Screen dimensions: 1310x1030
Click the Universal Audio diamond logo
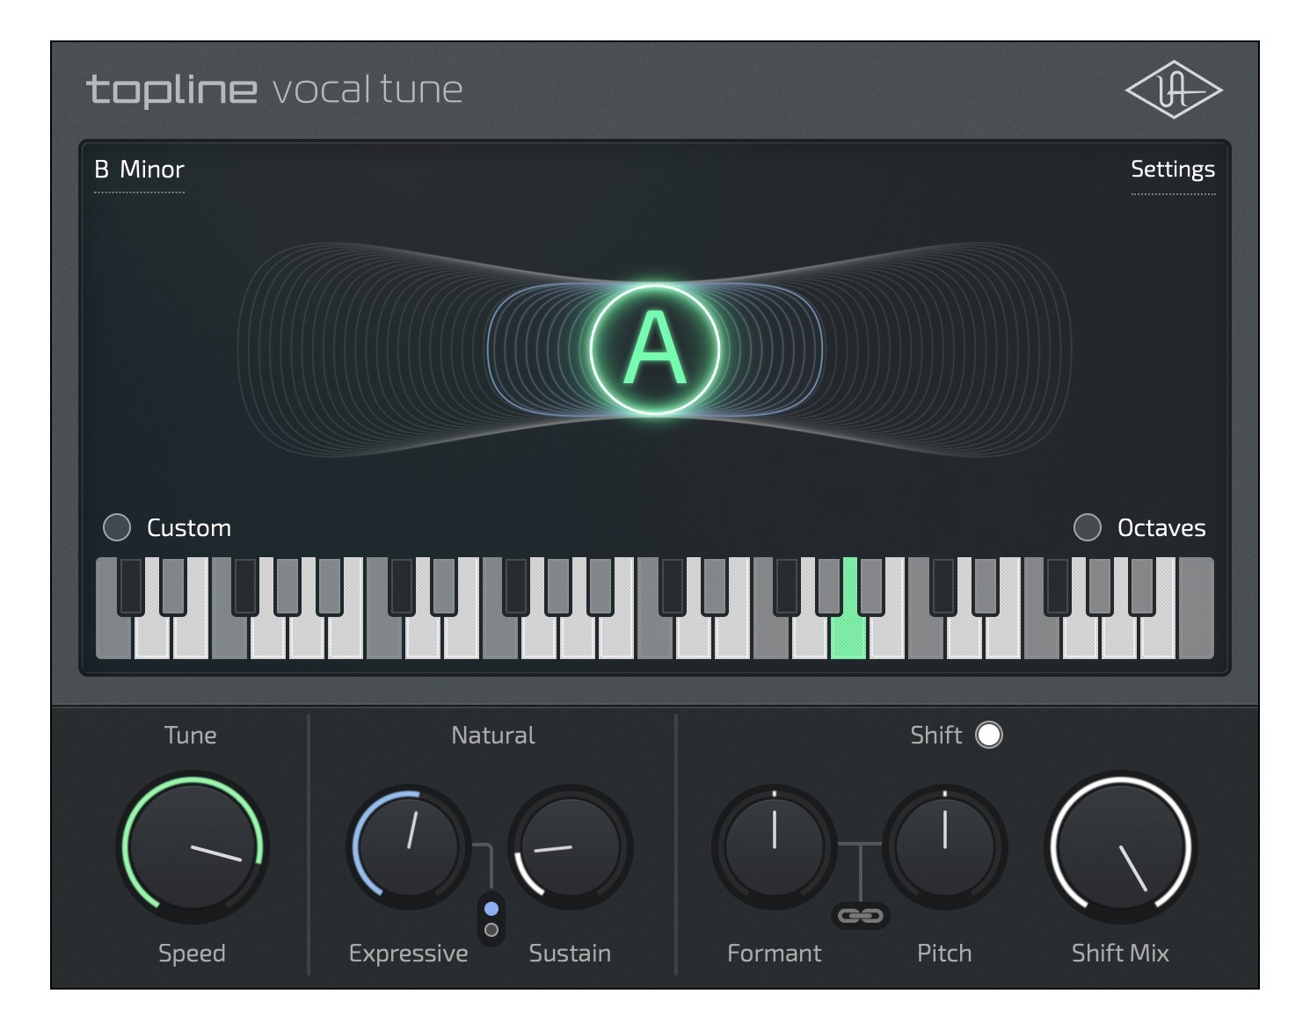point(1174,90)
